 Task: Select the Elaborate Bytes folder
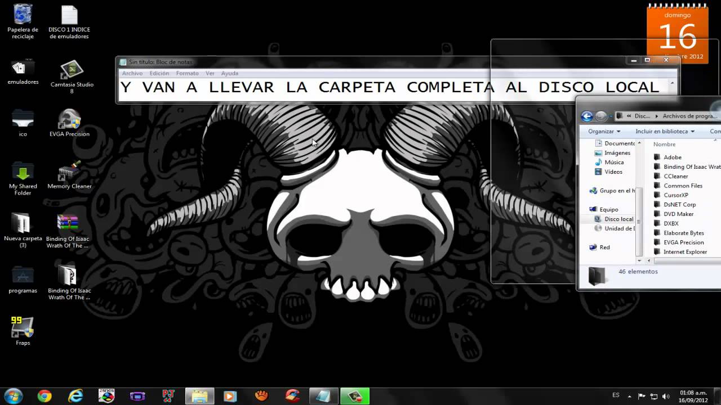[679, 233]
